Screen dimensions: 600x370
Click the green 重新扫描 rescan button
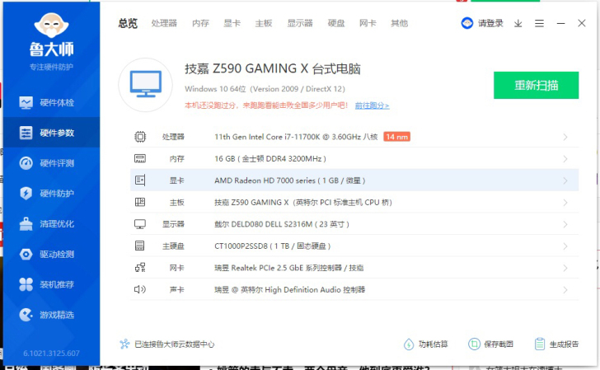(x=536, y=85)
